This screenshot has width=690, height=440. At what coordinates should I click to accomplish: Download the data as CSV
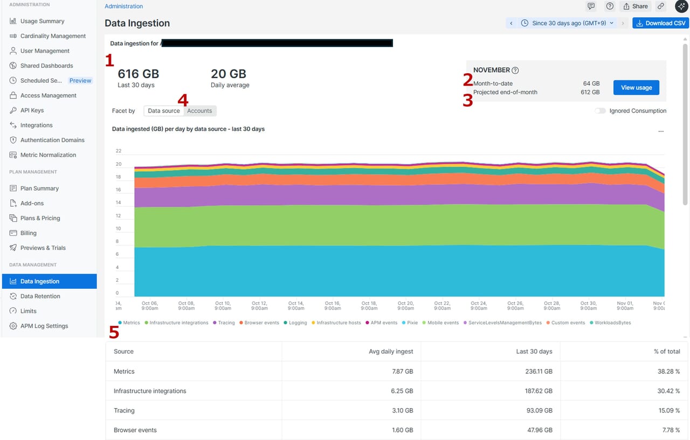click(660, 23)
